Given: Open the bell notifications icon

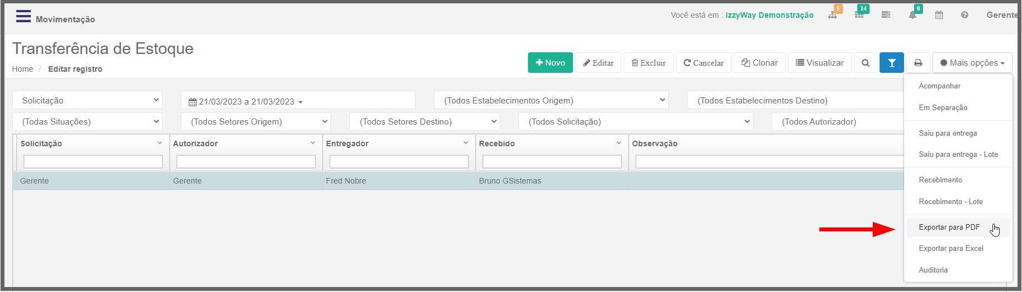Looking at the screenshot, I should pos(912,15).
